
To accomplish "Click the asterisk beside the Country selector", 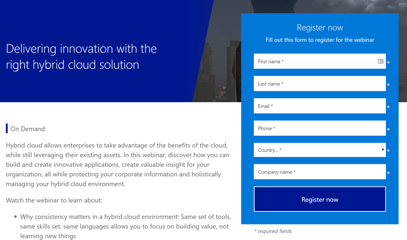I will pos(388,151).
